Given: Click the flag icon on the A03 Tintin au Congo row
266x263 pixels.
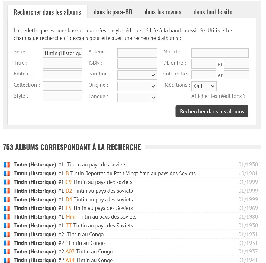Looking at the screenshot, I should click(7, 252).
